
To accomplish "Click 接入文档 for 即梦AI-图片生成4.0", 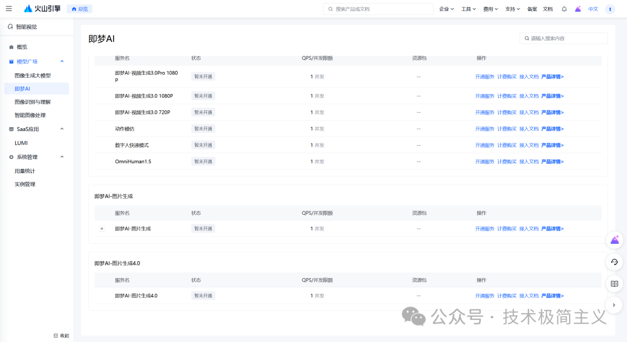I will pos(529,296).
